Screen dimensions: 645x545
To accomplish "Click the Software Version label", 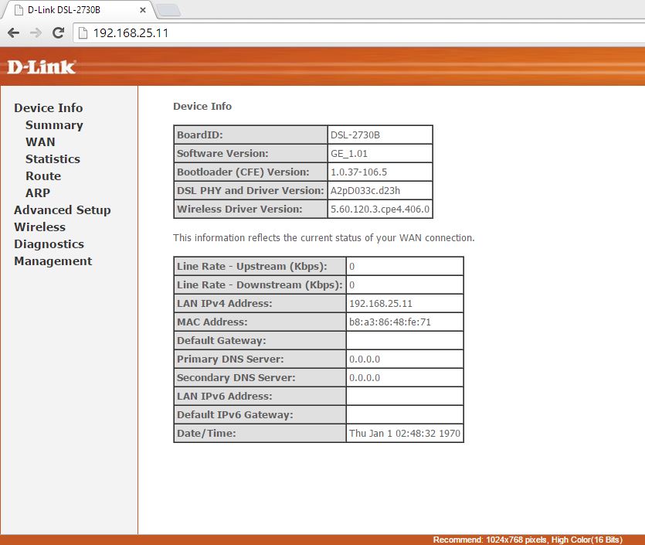I will [222, 154].
